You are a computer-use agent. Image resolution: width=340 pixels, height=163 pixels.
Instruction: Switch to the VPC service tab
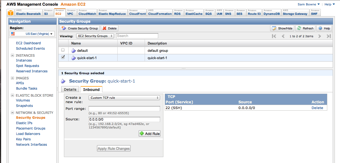pos(71,13)
